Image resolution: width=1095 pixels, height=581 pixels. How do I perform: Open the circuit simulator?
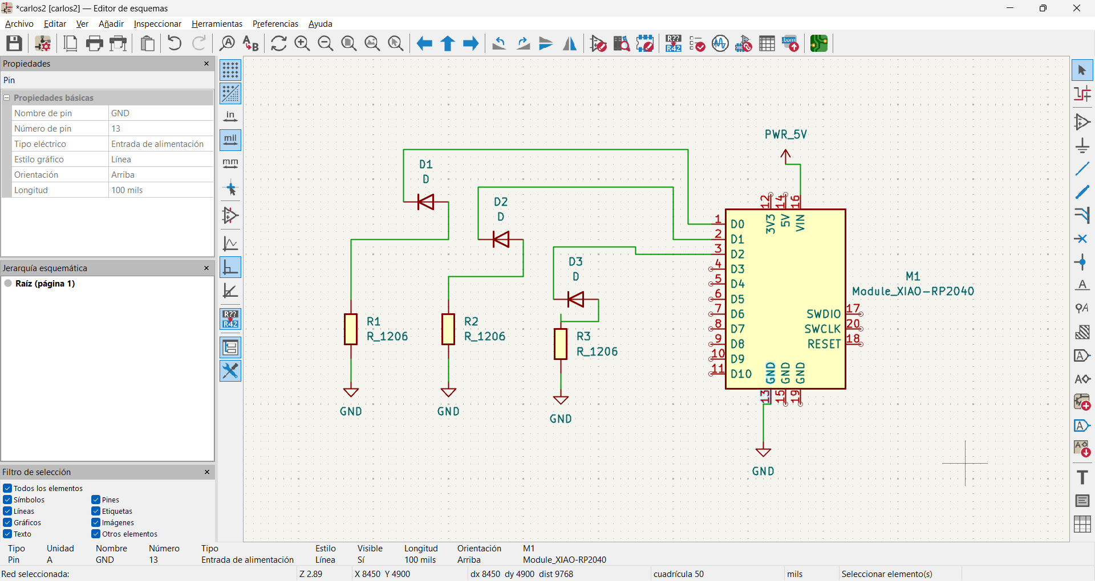pyautogui.click(x=720, y=43)
